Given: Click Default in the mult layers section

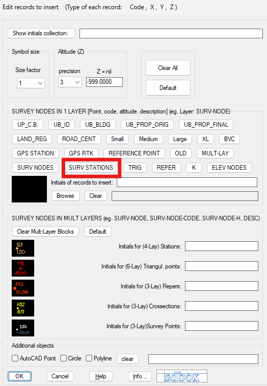Looking at the screenshot, I should click(x=98, y=232).
